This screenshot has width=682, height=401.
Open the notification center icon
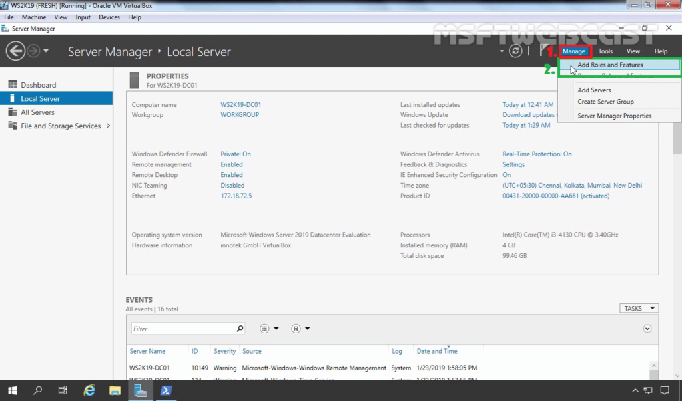tap(665, 390)
